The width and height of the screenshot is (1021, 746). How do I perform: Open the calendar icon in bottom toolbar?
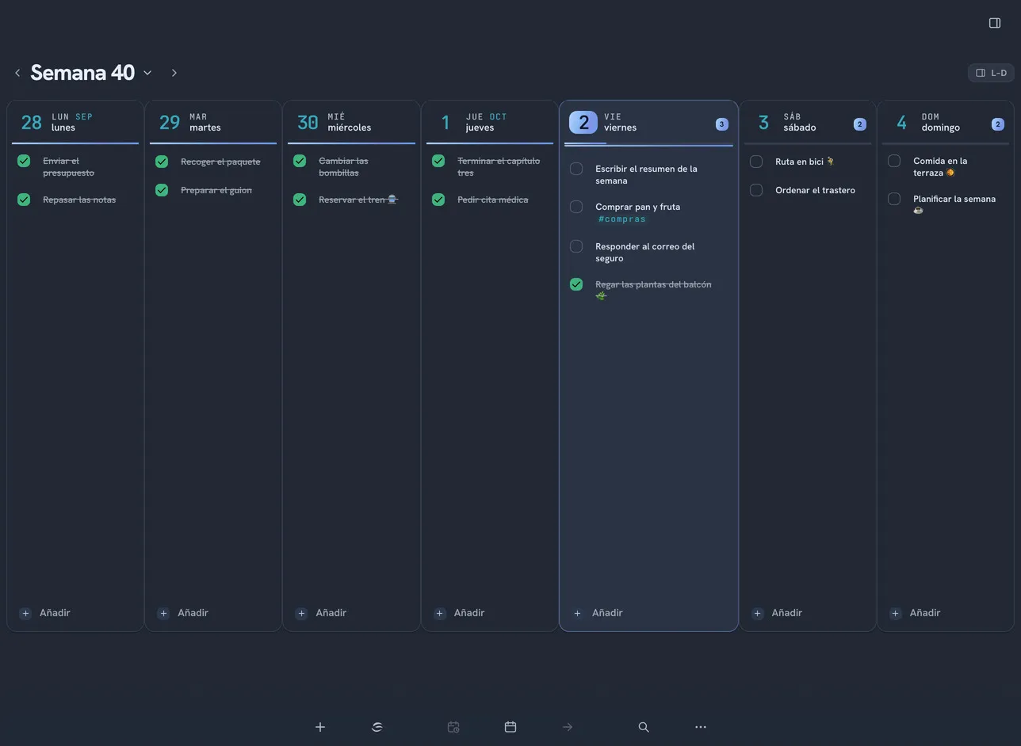point(510,727)
